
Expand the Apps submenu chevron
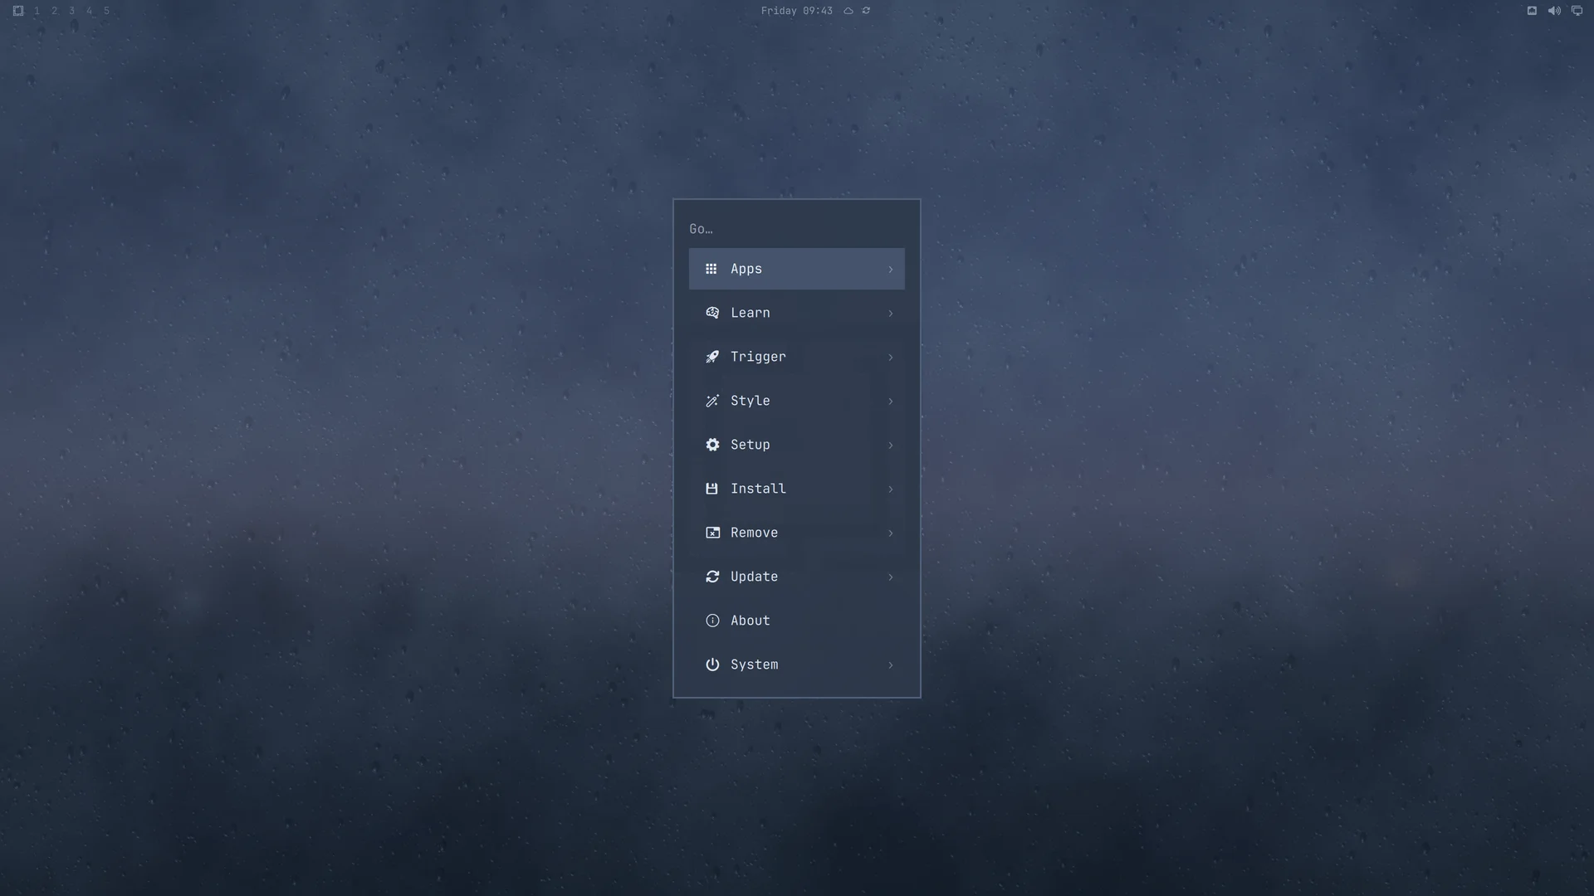(890, 269)
